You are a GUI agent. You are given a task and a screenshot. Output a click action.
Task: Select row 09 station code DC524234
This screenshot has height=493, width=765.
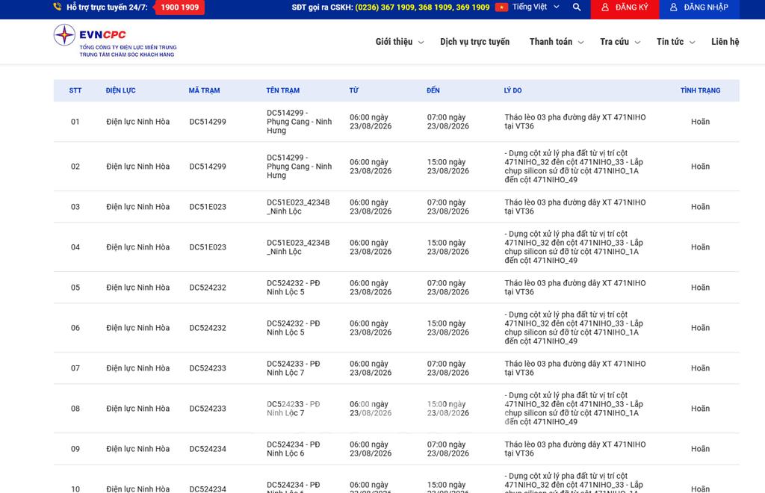click(208, 449)
